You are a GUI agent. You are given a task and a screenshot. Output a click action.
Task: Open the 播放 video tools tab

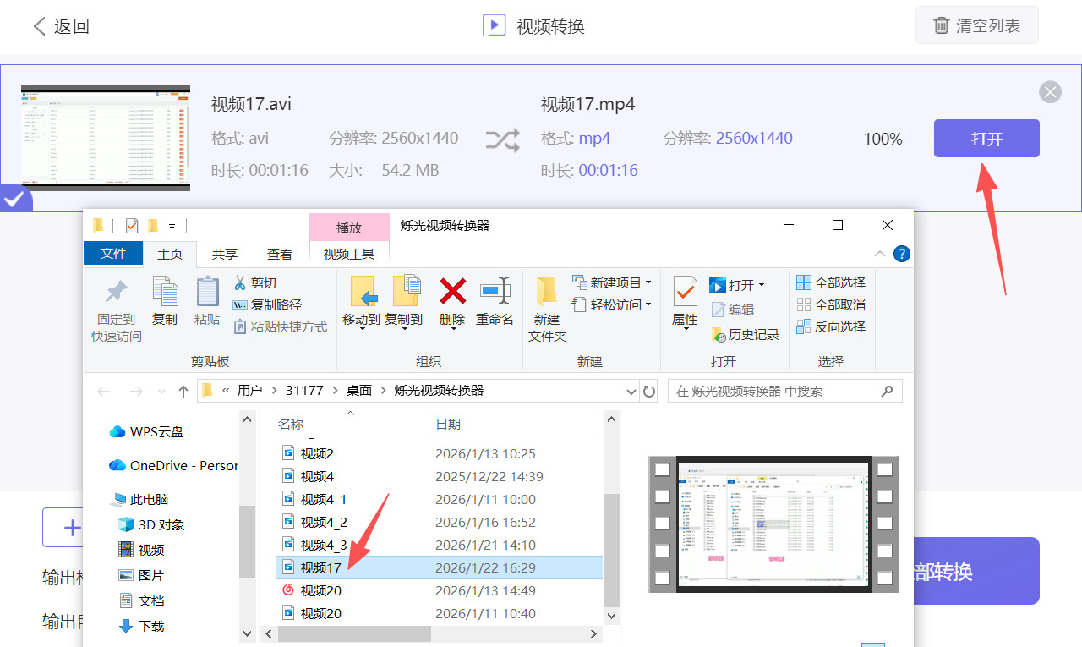[349, 227]
